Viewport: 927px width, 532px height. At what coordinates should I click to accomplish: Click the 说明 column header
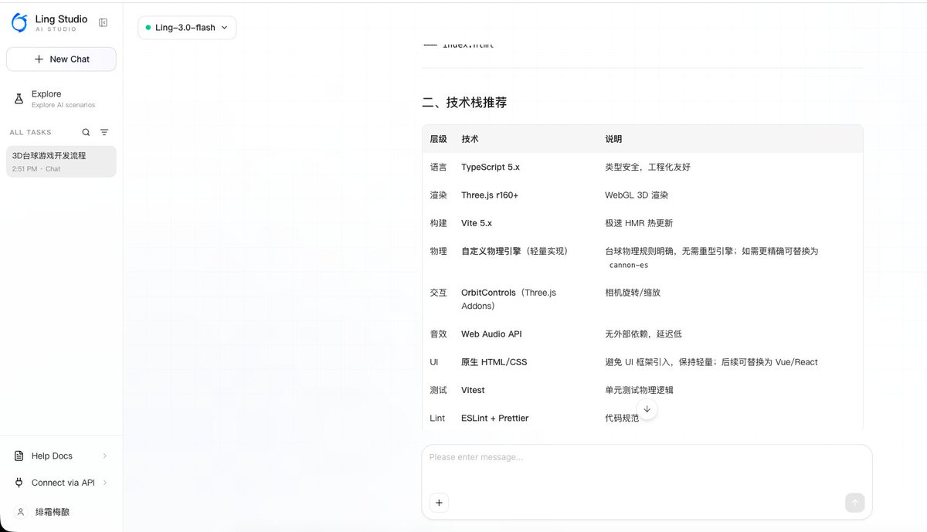coord(613,139)
